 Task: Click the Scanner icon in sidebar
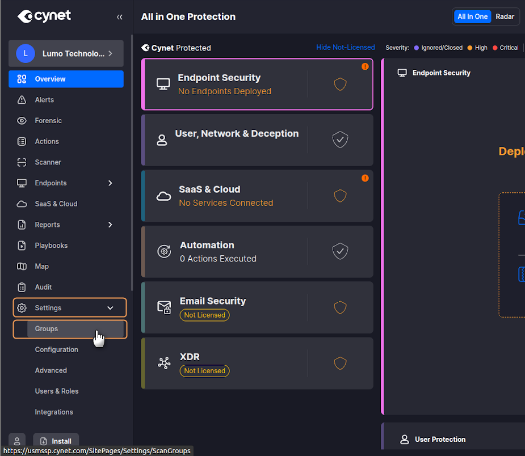pos(22,162)
